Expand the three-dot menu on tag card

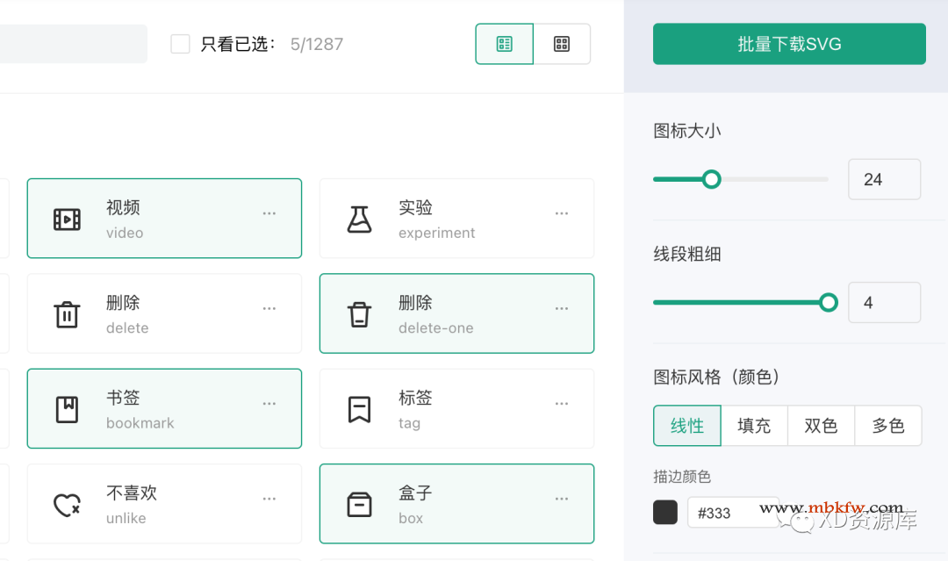[562, 404]
